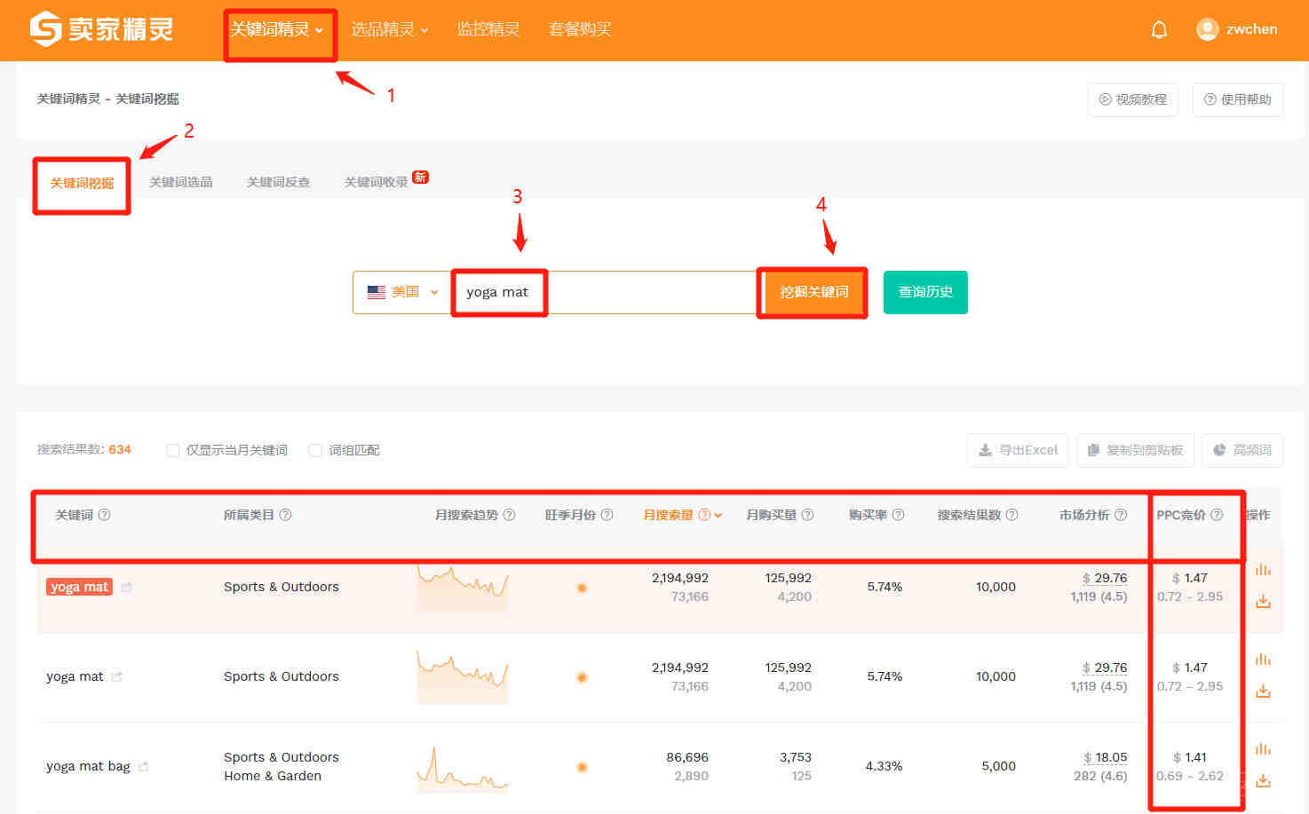Expand the 关键词精灵 dropdown menu
This screenshot has height=814, width=1309.
pos(276,29)
